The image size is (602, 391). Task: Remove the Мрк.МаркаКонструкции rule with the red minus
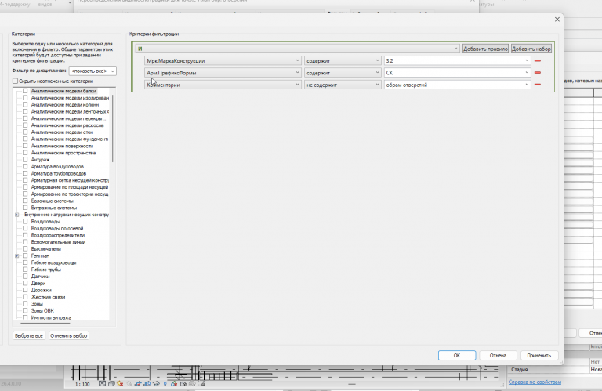pos(538,60)
